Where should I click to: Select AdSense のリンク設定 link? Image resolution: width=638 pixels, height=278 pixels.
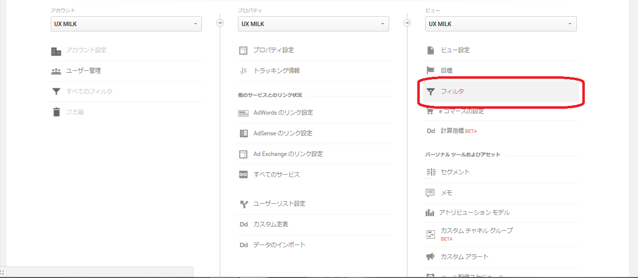(282, 133)
